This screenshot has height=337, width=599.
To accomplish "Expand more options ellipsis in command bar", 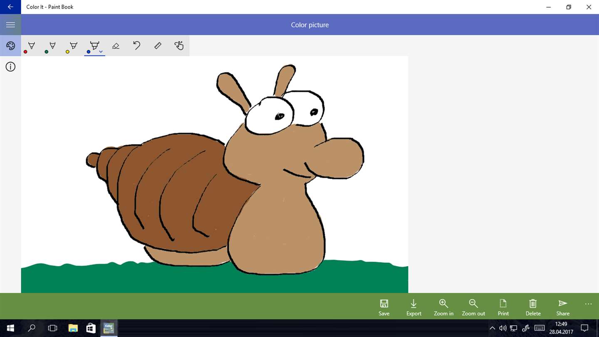I will pyautogui.click(x=588, y=304).
